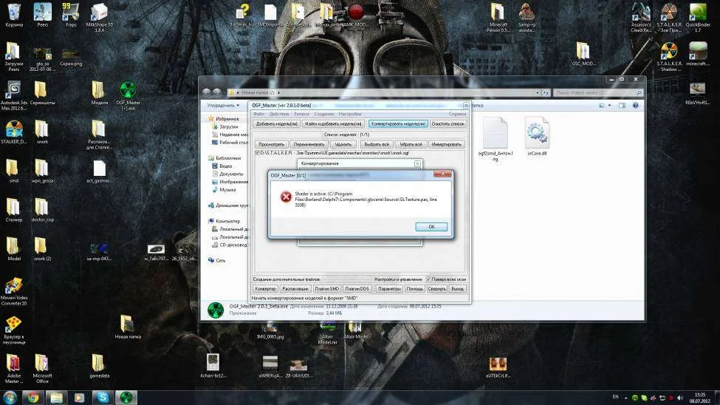Screen dimensions: 720x405
Task: Open the OGF_Master [+].exe desktop icon
Action: coord(128,95)
